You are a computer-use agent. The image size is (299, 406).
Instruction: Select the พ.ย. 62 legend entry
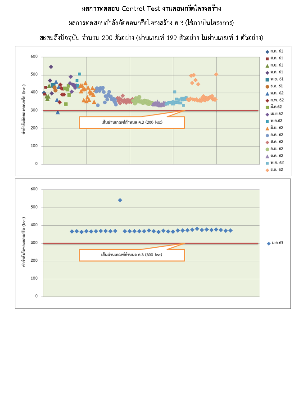click(274, 162)
